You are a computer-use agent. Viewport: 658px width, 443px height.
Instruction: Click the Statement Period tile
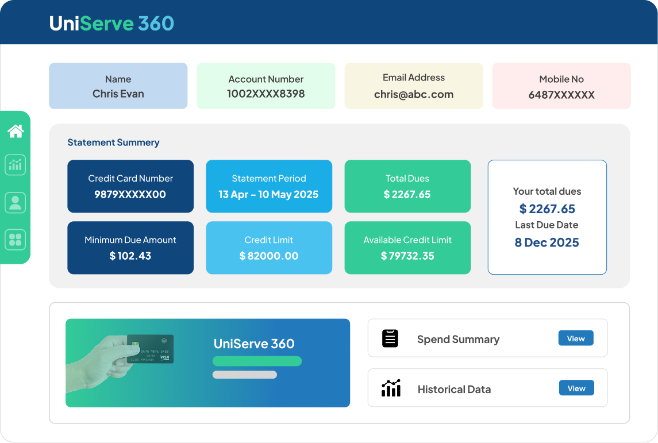[x=269, y=186]
